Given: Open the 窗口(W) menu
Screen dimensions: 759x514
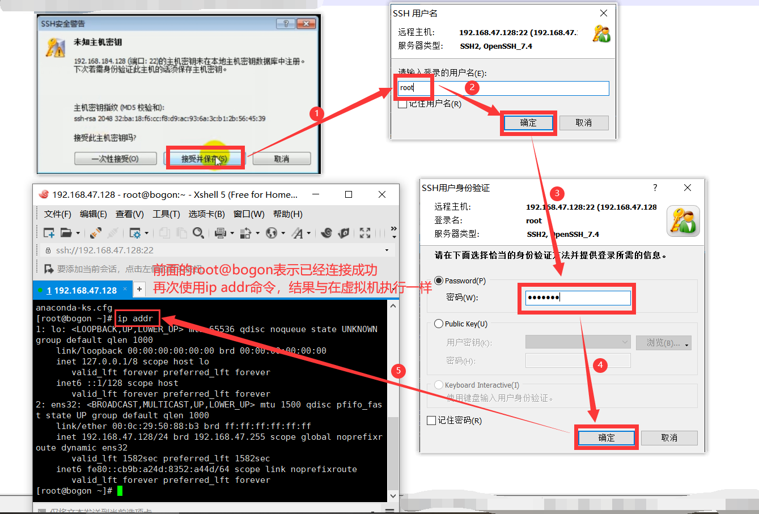Looking at the screenshot, I should (x=249, y=214).
